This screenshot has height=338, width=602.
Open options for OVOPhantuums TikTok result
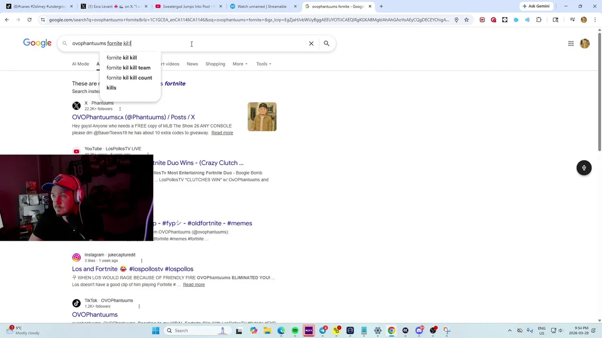(x=139, y=306)
